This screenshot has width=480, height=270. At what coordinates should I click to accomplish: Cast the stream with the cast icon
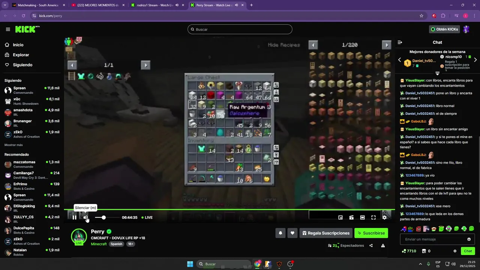coord(351,217)
